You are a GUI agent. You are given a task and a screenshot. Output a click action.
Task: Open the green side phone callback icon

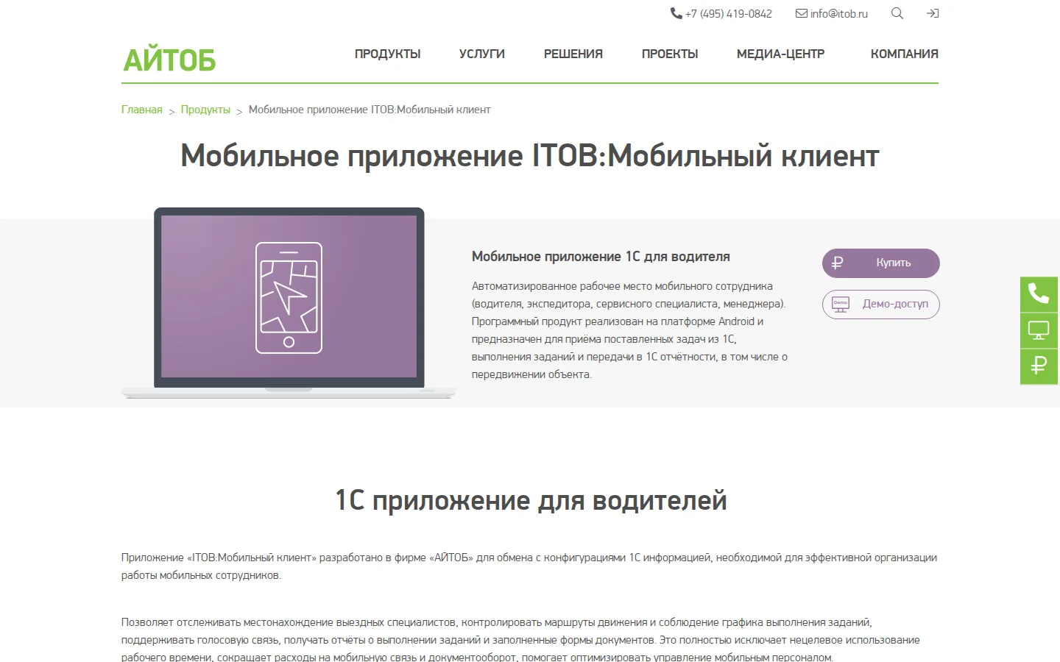point(1039,294)
